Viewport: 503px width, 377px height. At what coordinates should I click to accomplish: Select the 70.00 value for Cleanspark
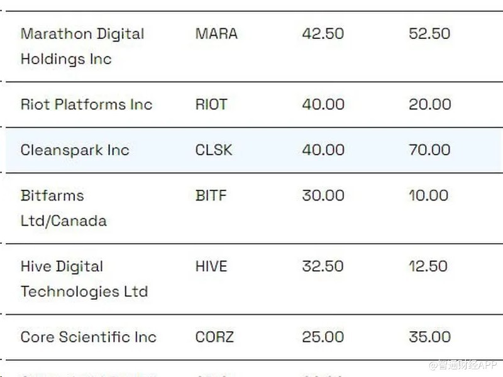point(429,150)
